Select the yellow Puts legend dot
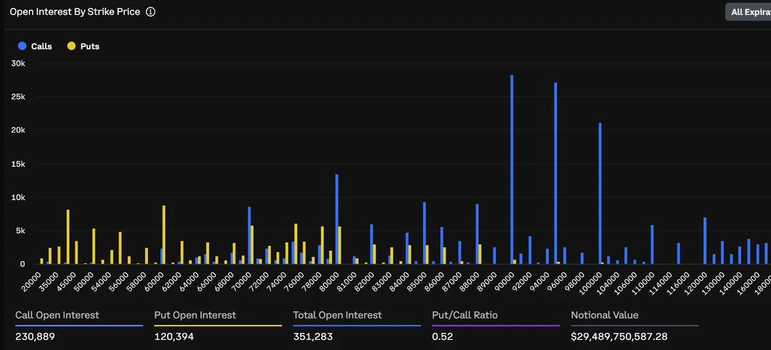Screen dimensions: 771x350 click(x=71, y=46)
